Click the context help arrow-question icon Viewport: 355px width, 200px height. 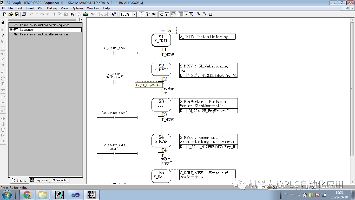coord(114,14)
